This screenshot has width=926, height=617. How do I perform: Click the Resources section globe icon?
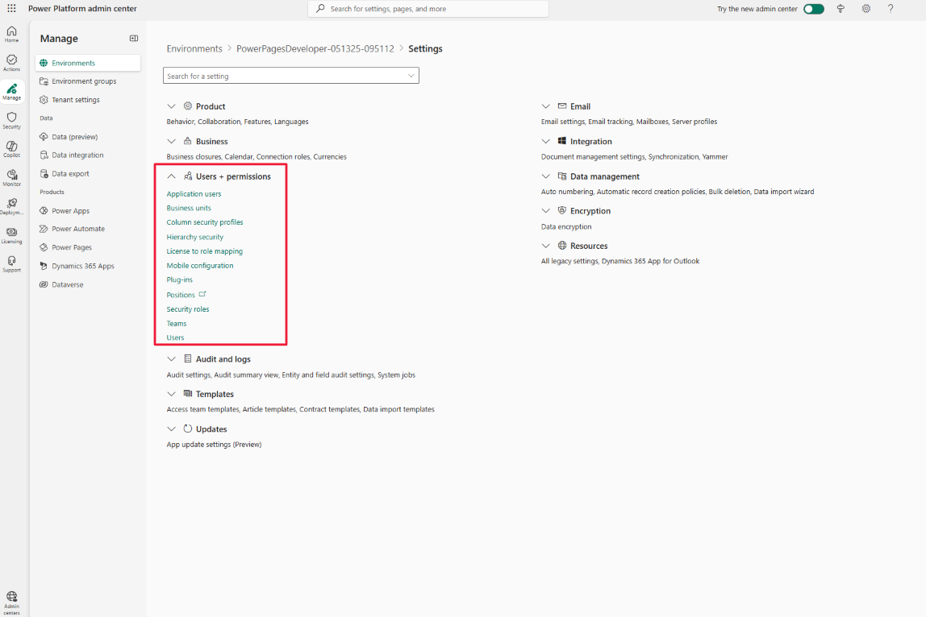(x=562, y=246)
